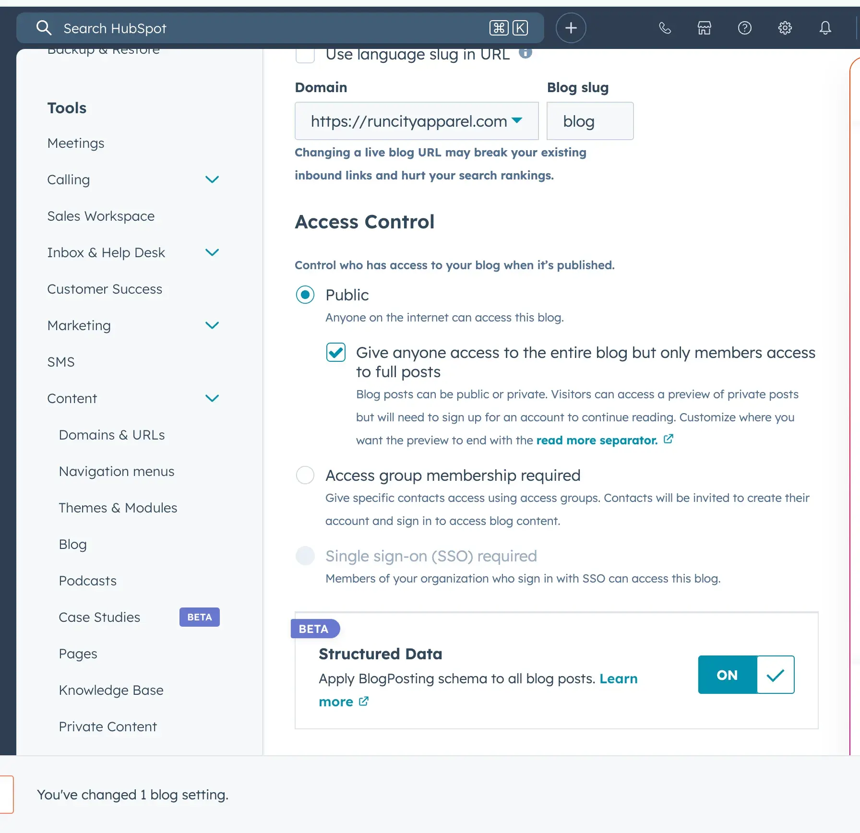This screenshot has height=833, width=860.
Task: Check the Use language slug in URL checkbox
Action: tap(305, 54)
